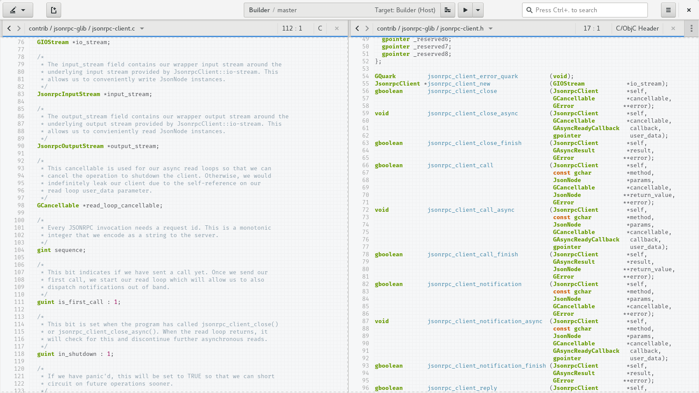
Task: Click 'jsonrpc_client_call_async' function name
Action: (471, 210)
